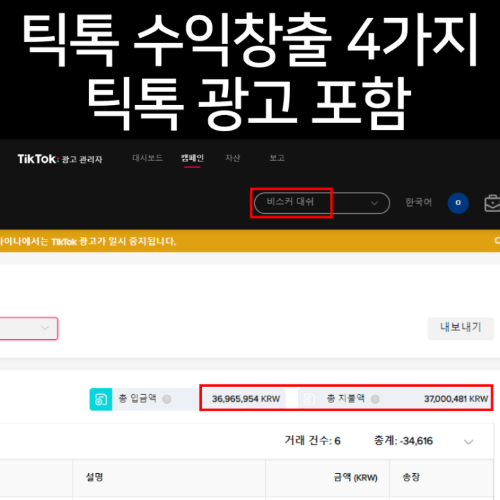Click the 금액 (KRW) column header
The width and height of the screenshot is (500, 500).
(x=355, y=477)
